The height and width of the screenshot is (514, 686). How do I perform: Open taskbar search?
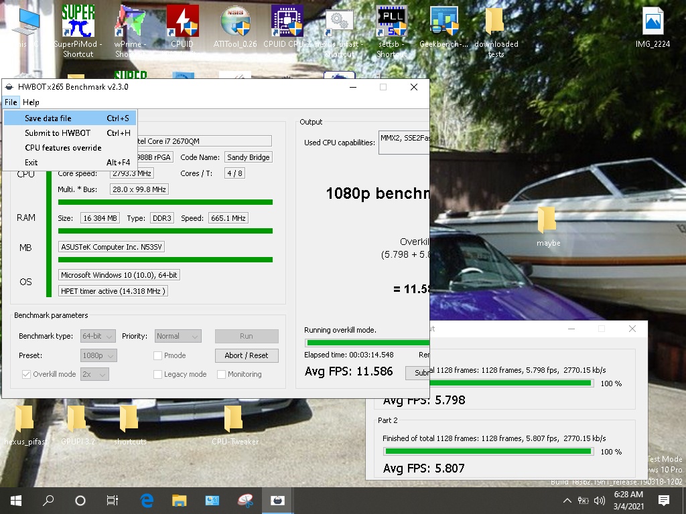click(x=48, y=501)
